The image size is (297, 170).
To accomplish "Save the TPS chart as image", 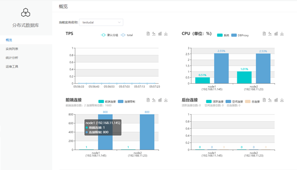I will click(166, 34).
